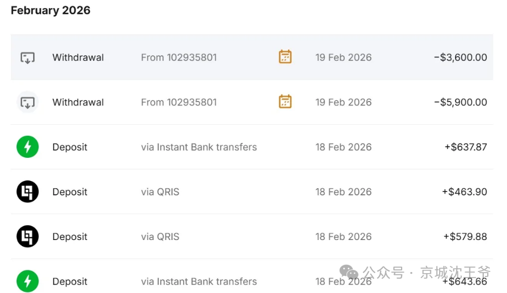The width and height of the screenshot is (507, 293).
Task: Click "via Instant Bank transfers" on the +$637.87 deposit
Action: [199, 147]
